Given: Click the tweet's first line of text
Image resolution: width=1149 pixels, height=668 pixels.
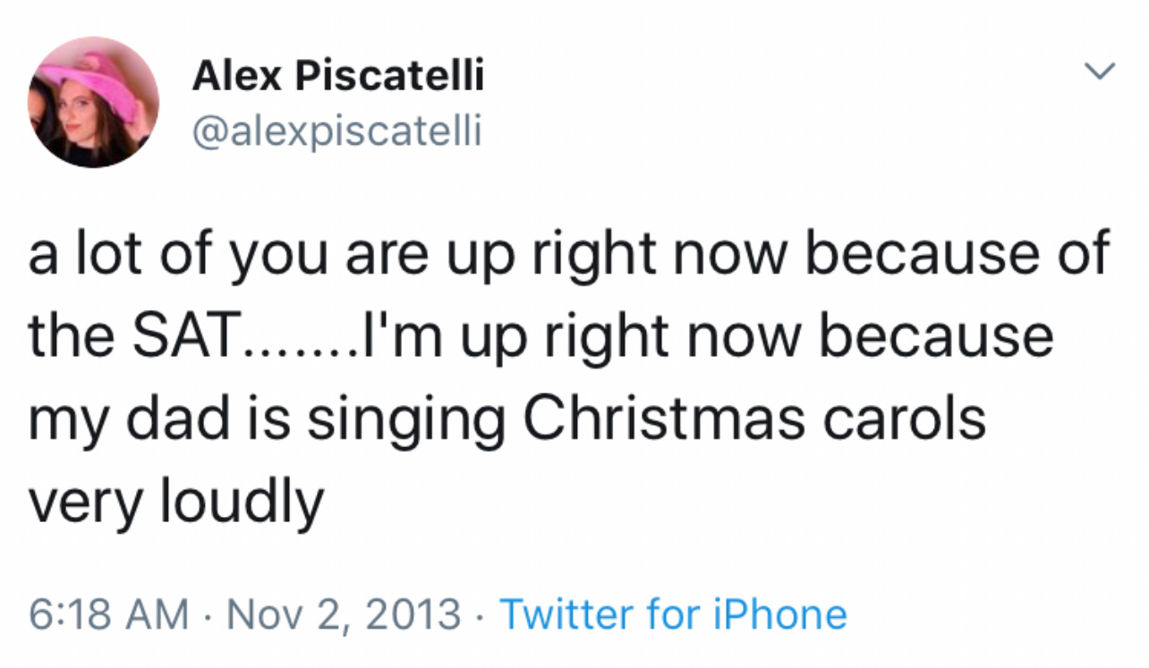Looking at the screenshot, I should click(567, 255).
